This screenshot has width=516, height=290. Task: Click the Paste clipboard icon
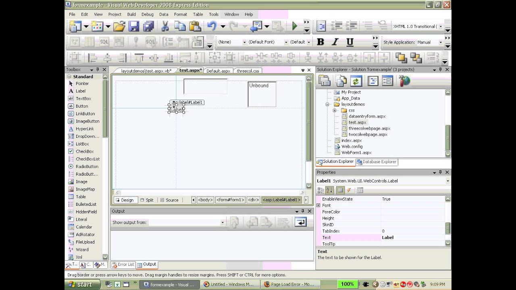coord(195,27)
